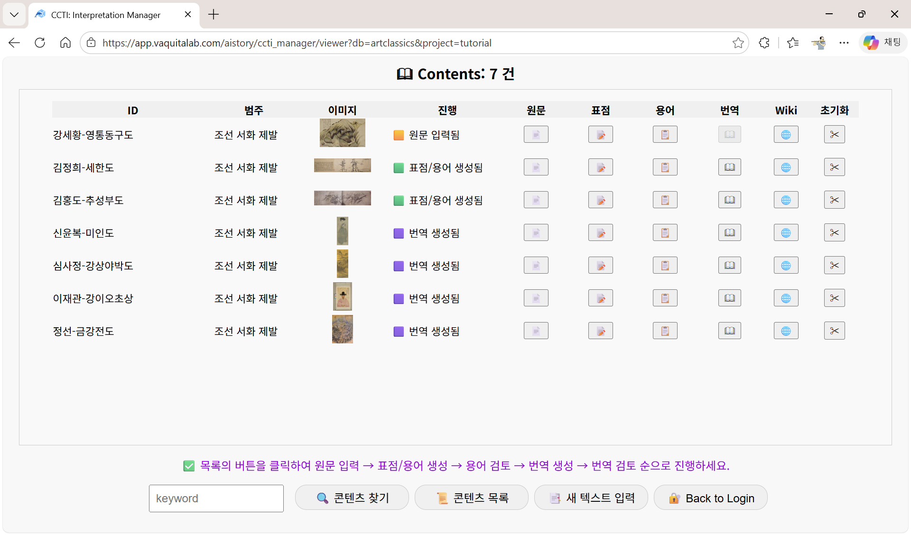Open punctuation editor for 김정희-세한도

pos(600,167)
